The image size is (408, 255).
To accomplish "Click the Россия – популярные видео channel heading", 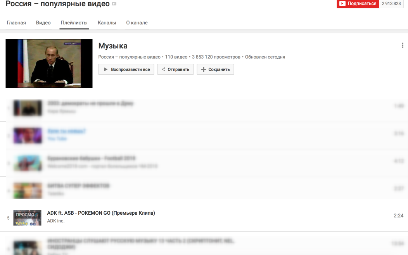I will [57, 3].
